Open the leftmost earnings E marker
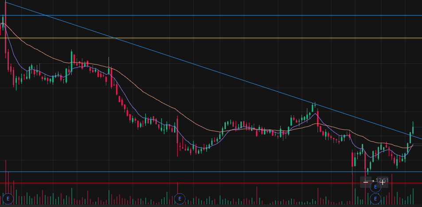This screenshot has width=422, height=207. (8, 199)
